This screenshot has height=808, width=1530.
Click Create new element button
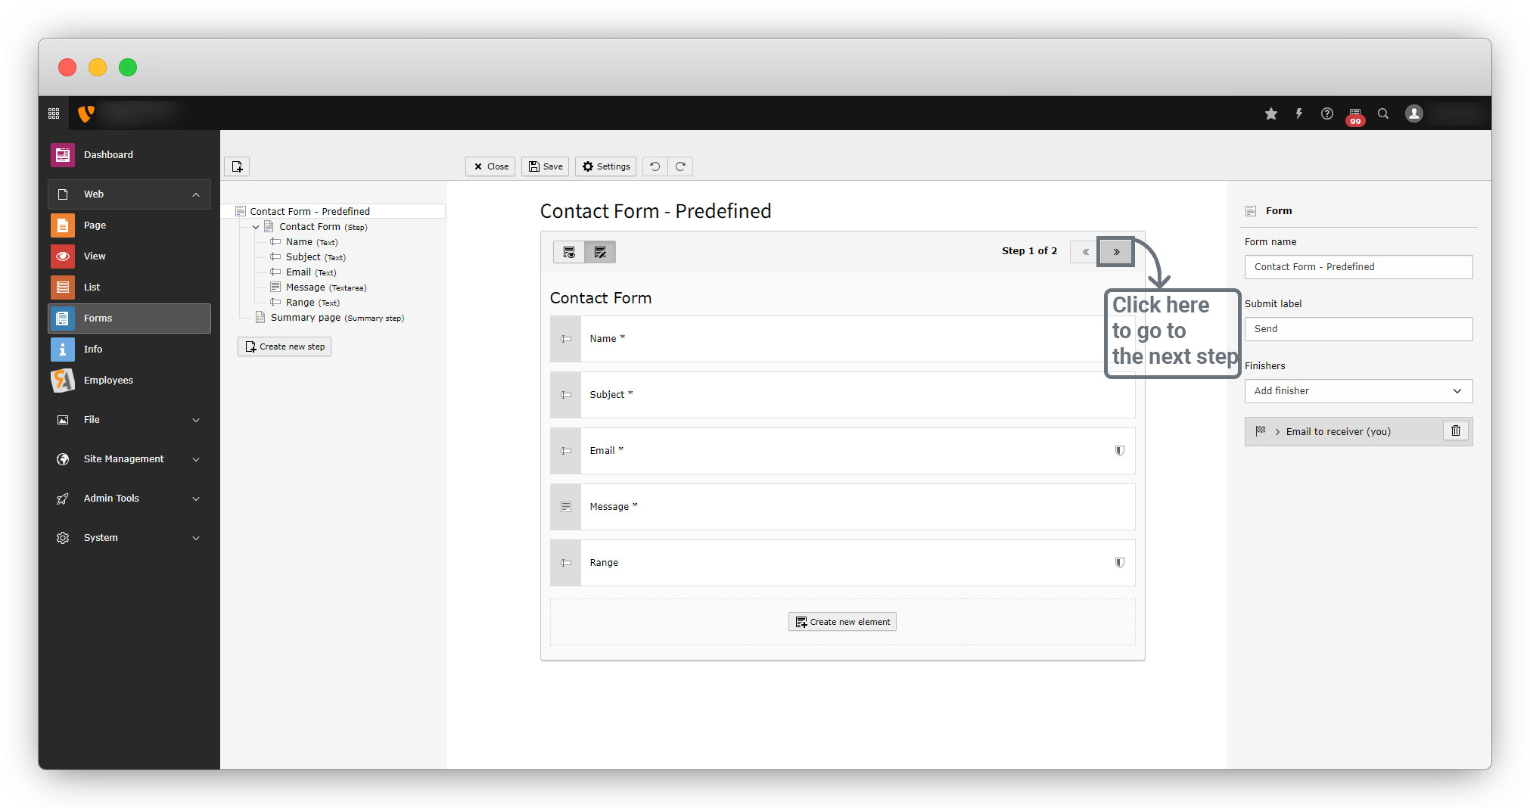tap(842, 622)
